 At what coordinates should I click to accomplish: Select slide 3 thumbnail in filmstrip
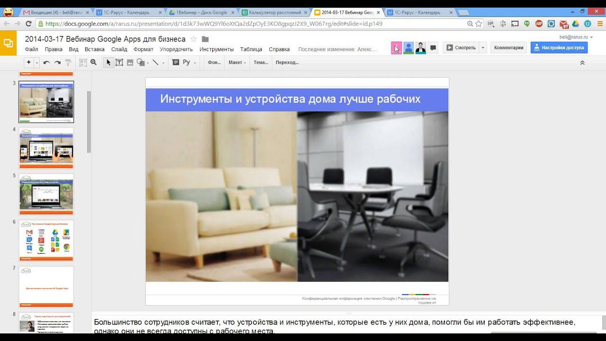pyautogui.click(x=46, y=102)
